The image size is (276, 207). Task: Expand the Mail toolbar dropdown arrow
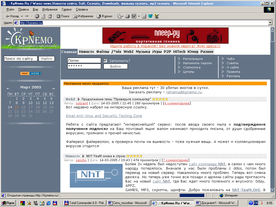pyautogui.click(x=122, y=16)
